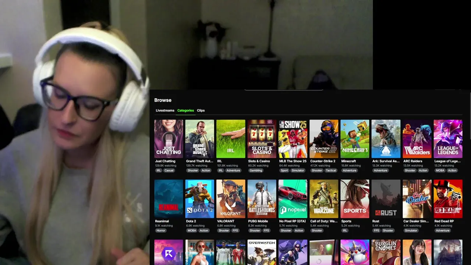Click the 'Counter-Strike 2' title text
Viewport: 471px width, 265px height.
point(323,161)
